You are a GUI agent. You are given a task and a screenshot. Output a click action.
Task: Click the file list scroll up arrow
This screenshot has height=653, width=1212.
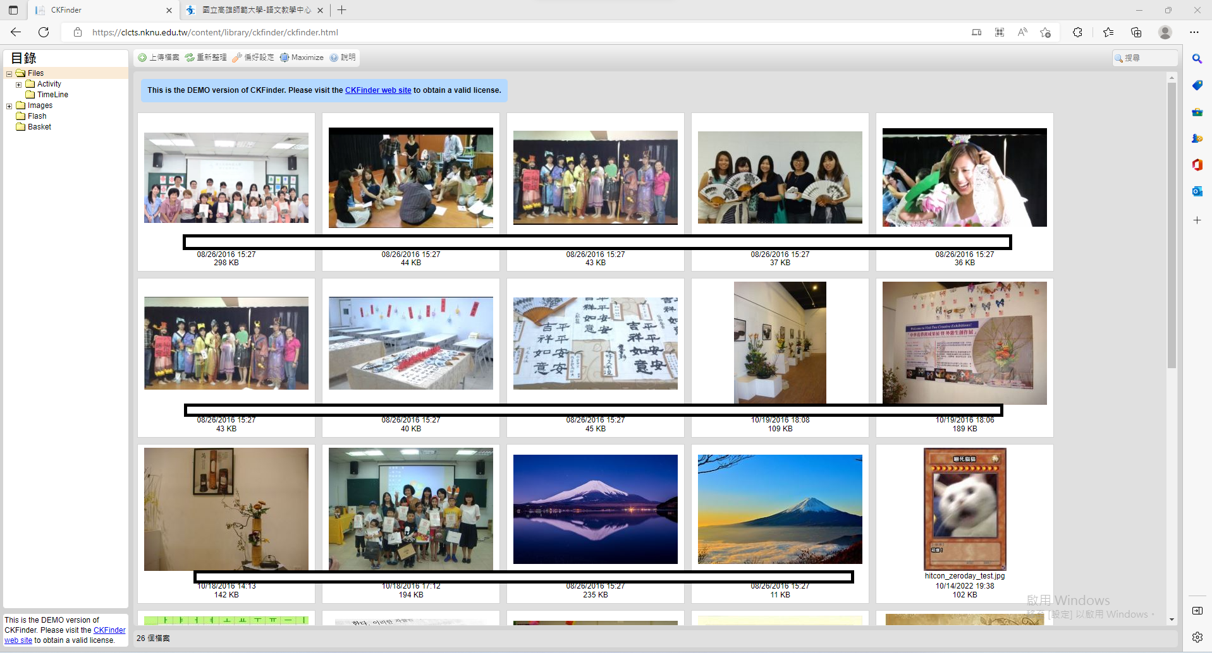click(1172, 78)
